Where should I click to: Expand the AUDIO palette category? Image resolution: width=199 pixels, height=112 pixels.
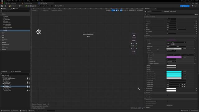tap(1, 13)
